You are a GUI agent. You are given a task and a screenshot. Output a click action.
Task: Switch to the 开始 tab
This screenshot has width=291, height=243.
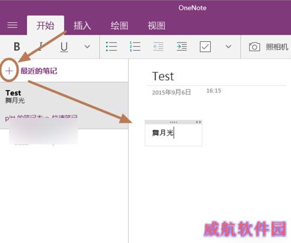click(46, 26)
